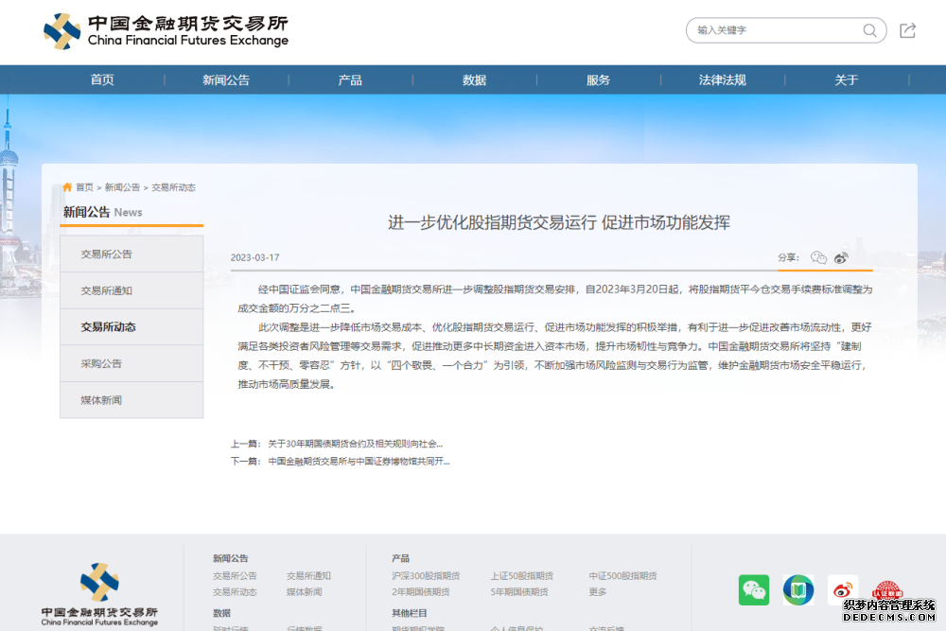Click the orange home icon in breadcrumb
Screen dimensions: 946x631
(x=67, y=187)
